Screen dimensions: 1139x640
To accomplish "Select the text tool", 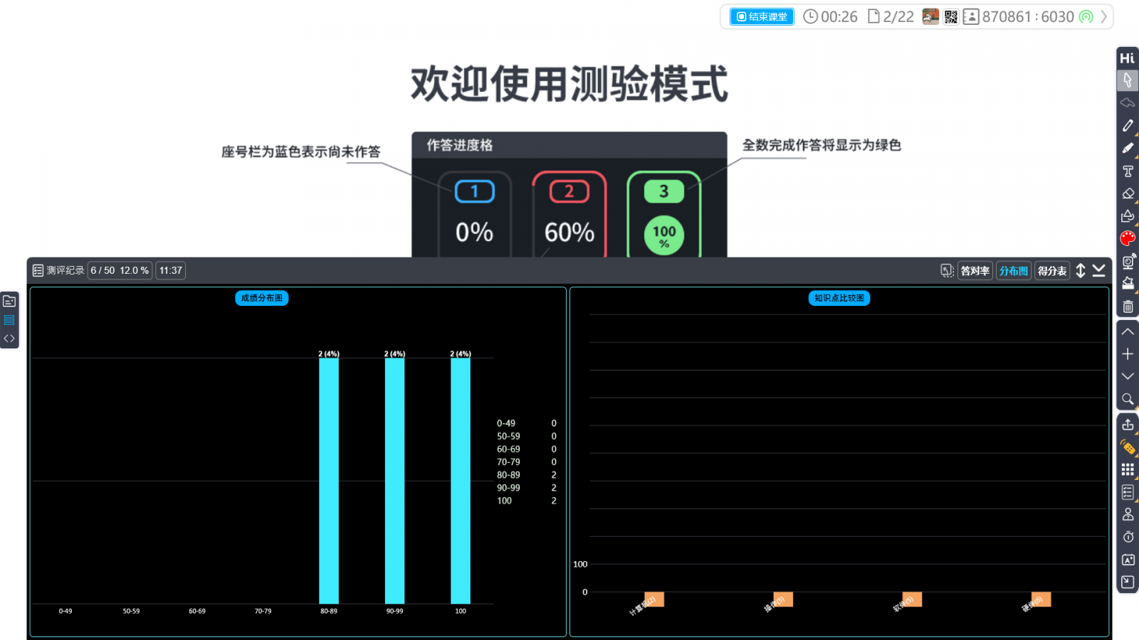I will point(1128,171).
